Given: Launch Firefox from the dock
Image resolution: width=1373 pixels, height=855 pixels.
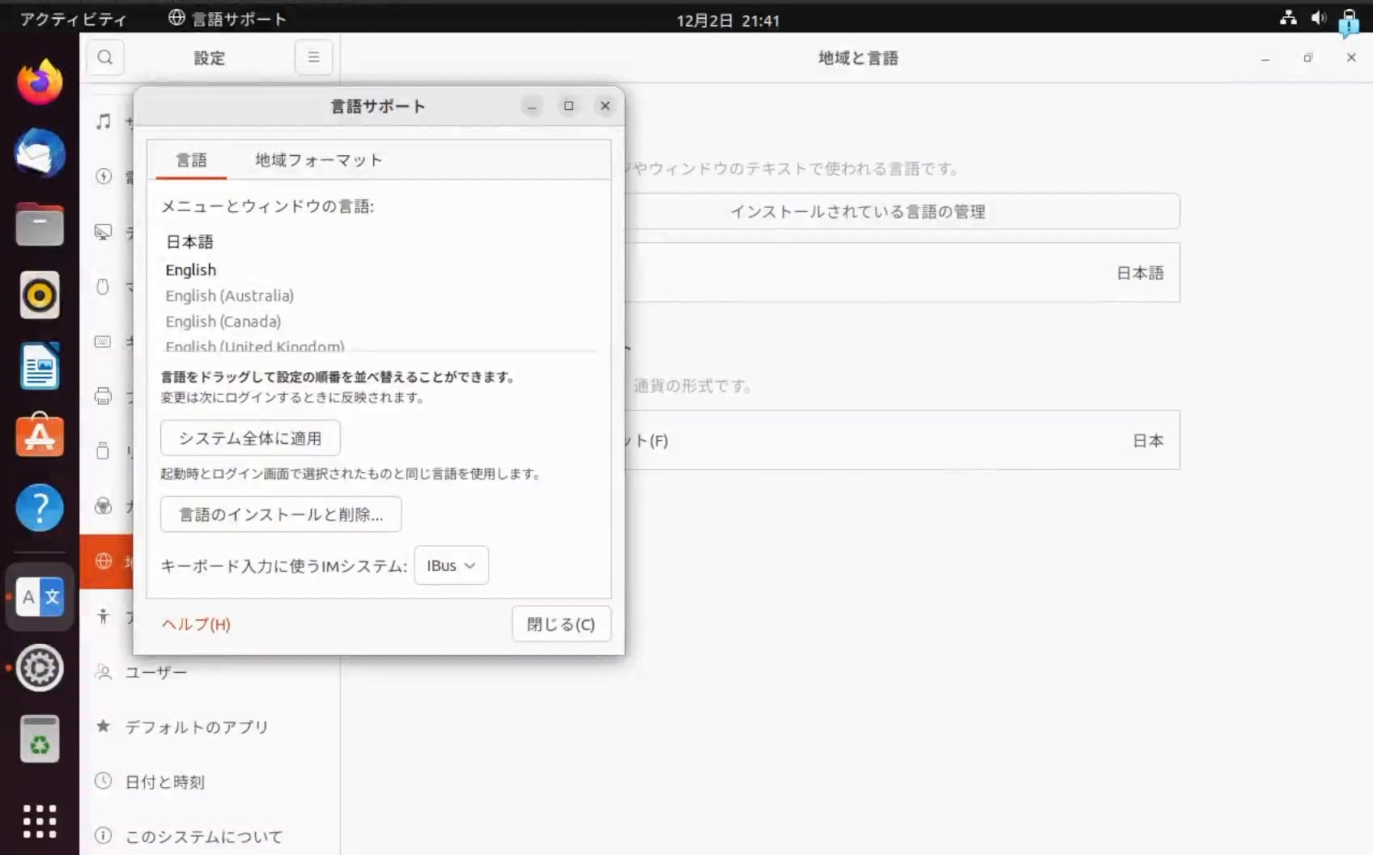Looking at the screenshot, I should [40, 82].
